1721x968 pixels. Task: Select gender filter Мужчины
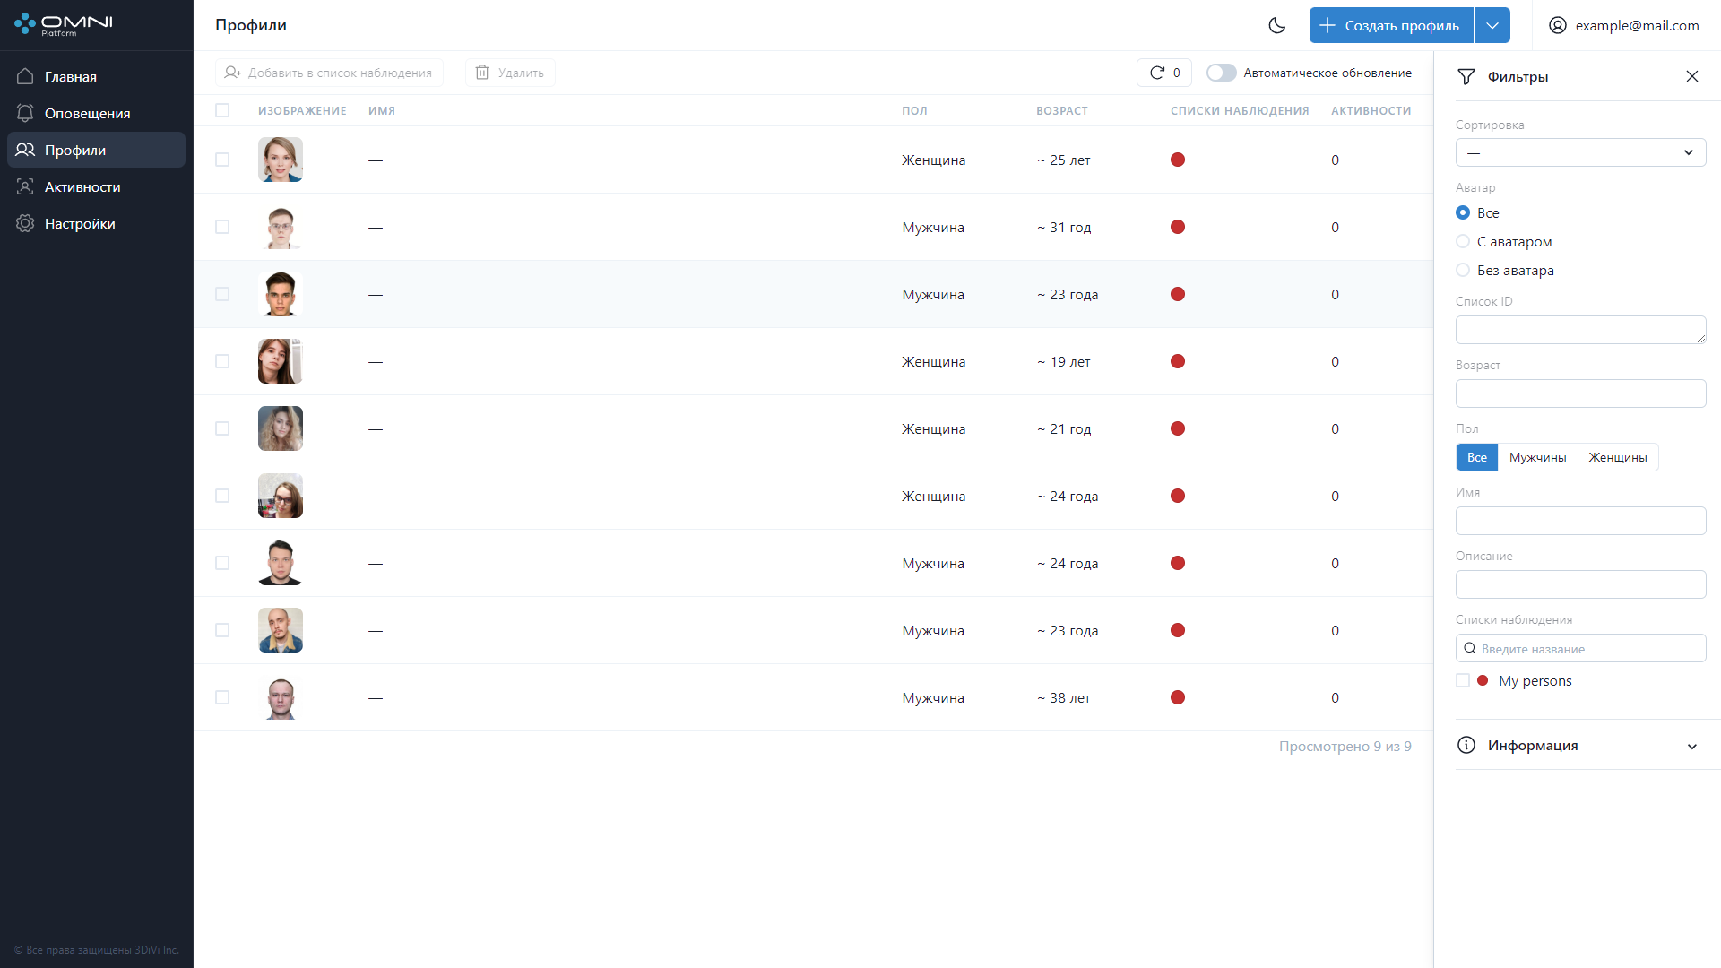coord(1537,457)
